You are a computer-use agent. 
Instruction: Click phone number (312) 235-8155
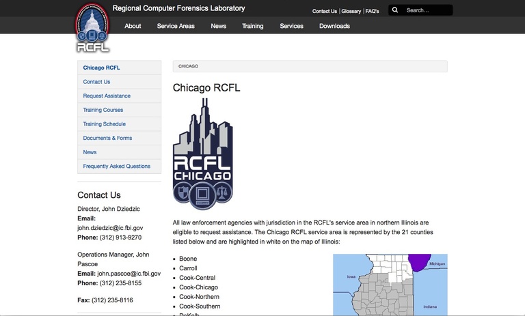tap(120, 283)
